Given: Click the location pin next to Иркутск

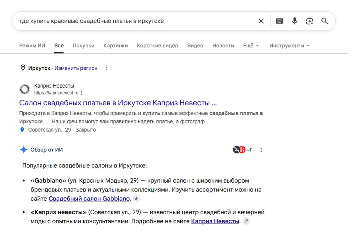Looking at the screenshot, I should [x=23, y=68].
